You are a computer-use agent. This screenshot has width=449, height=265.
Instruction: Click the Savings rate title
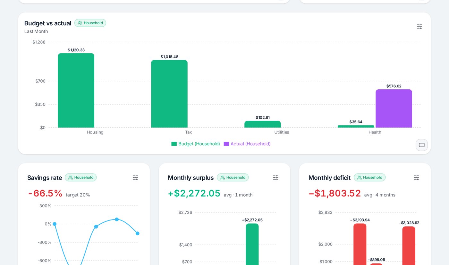click(45, 178)
